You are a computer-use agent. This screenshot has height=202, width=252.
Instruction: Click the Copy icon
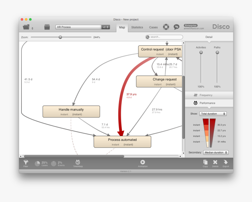pyautogui.click(x=205, y=162)
